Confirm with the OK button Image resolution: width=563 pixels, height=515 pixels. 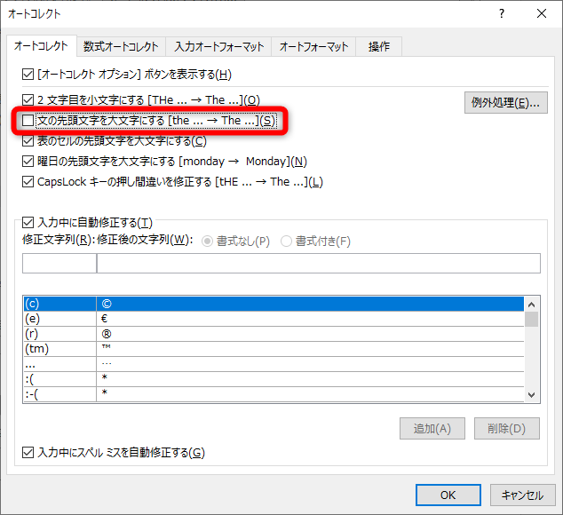(x=448, y=495)
